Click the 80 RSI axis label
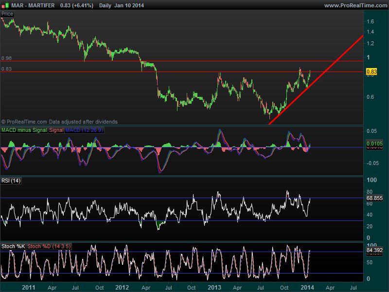Image resolution: width=389 pixels, height=292 pixels. point(370,192)
